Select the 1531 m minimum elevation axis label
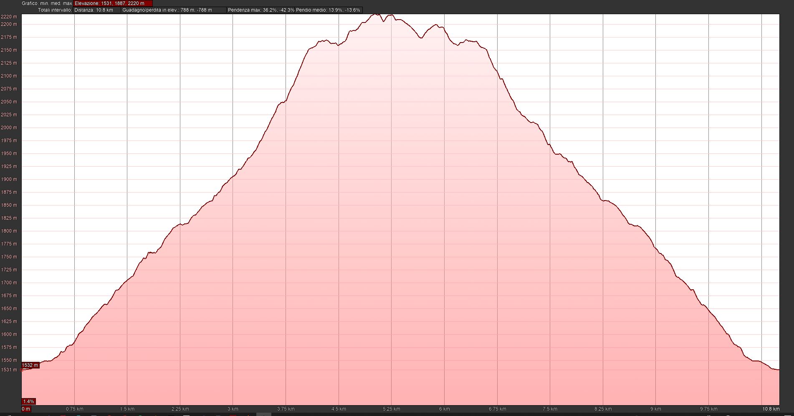 click(x=9, y=370)
